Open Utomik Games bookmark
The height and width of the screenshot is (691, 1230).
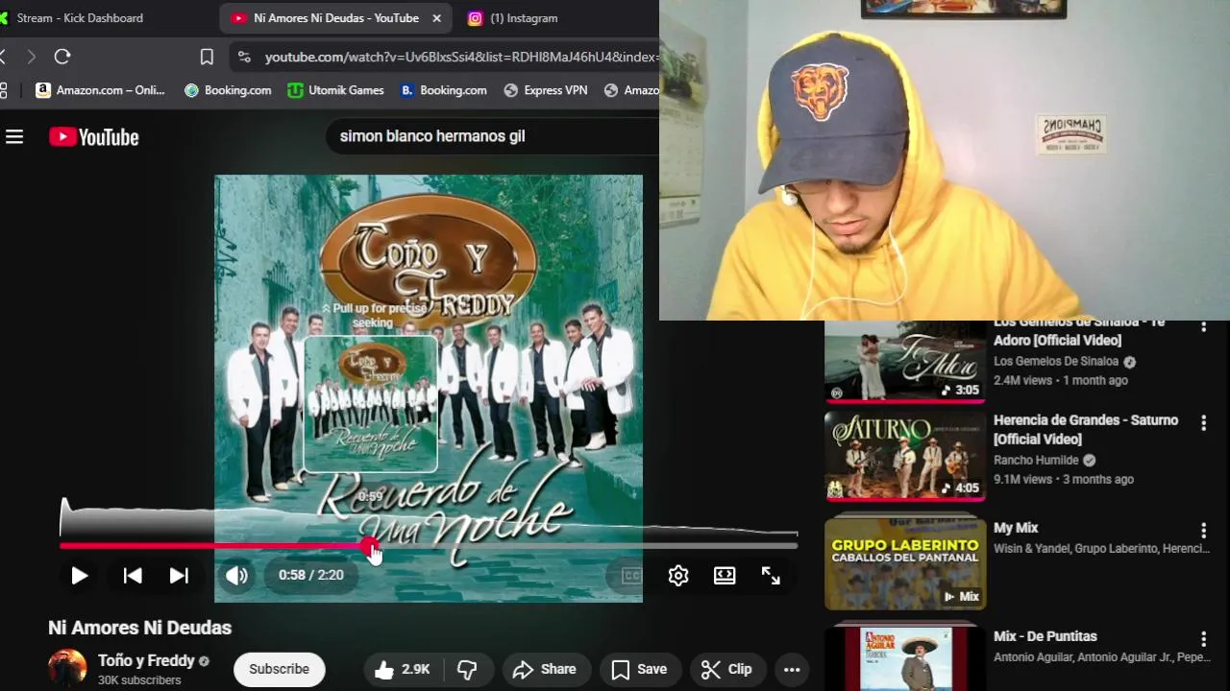coord(335,90)
